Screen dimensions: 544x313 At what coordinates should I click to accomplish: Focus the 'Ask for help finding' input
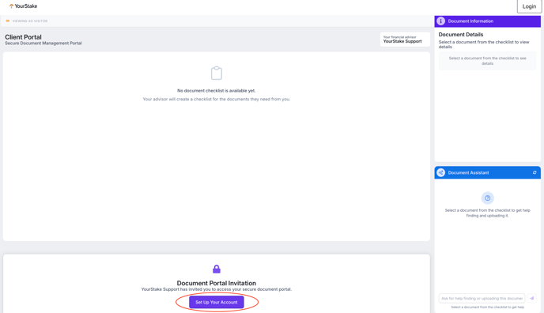coord(482,298)
